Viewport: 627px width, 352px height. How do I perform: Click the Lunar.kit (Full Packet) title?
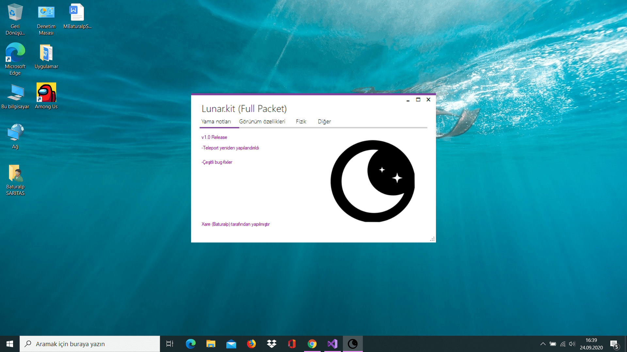pos(244,109)
